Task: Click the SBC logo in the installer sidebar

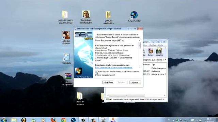Action: pos(83,35)
